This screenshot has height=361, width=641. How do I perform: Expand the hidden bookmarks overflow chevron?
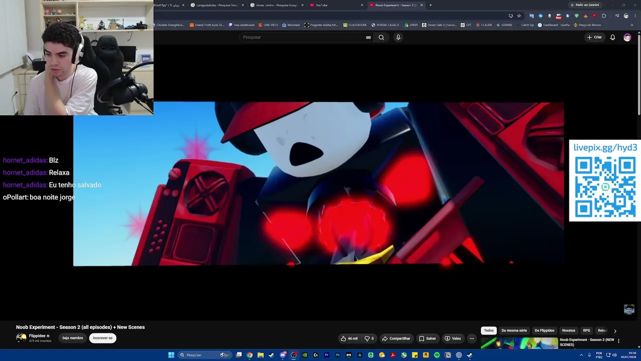[631, 25]
